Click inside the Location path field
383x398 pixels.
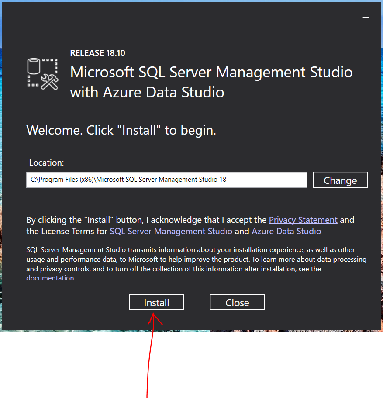(167, 180)
